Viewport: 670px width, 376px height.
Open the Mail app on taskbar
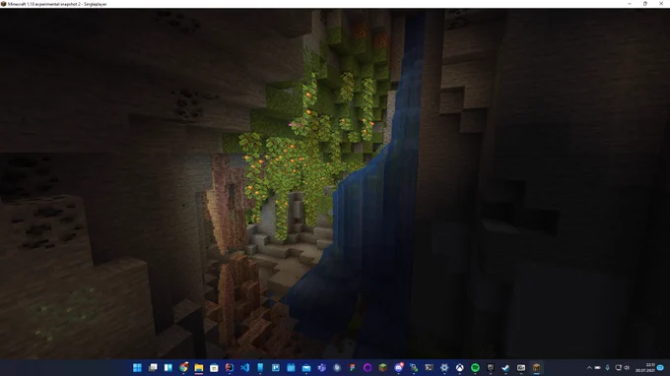[306, 367]
